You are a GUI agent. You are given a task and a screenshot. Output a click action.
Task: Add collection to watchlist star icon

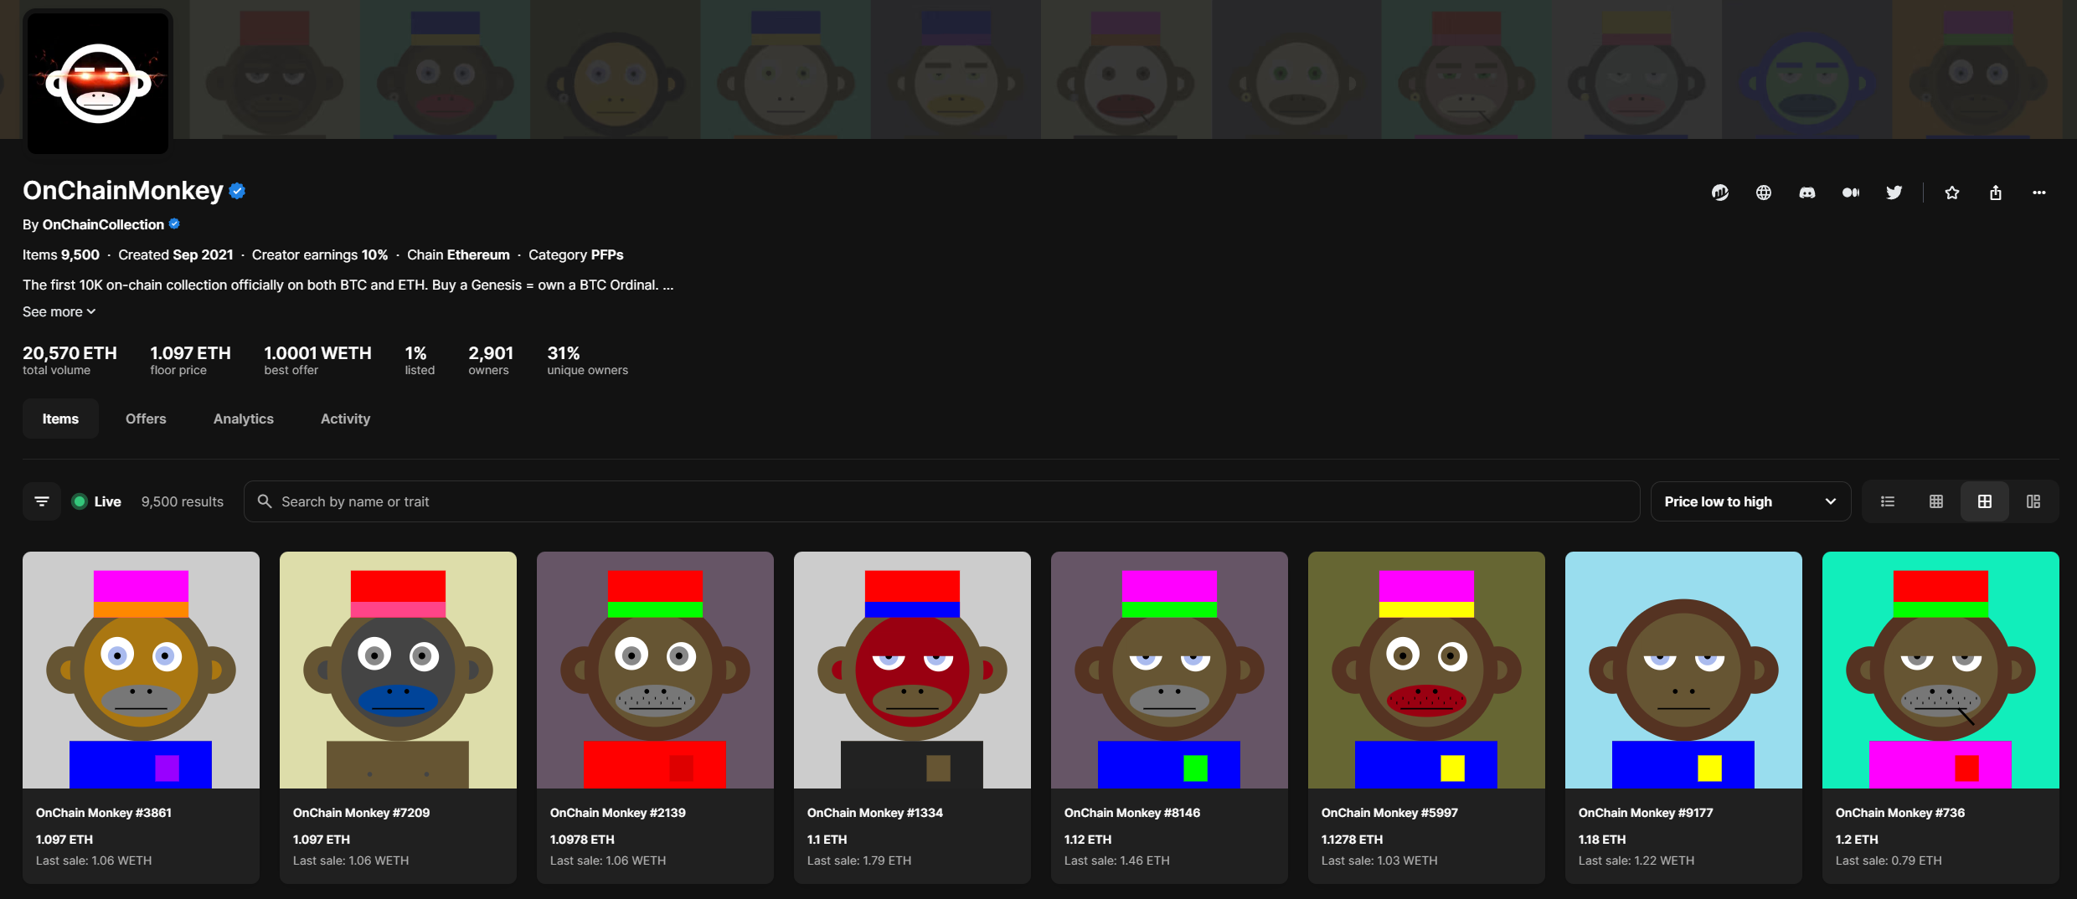[1952, 193]
